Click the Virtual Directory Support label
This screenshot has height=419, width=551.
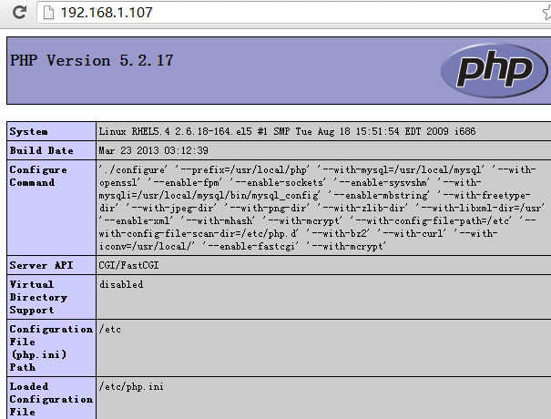pyautogui.click(x=38, y=297)
